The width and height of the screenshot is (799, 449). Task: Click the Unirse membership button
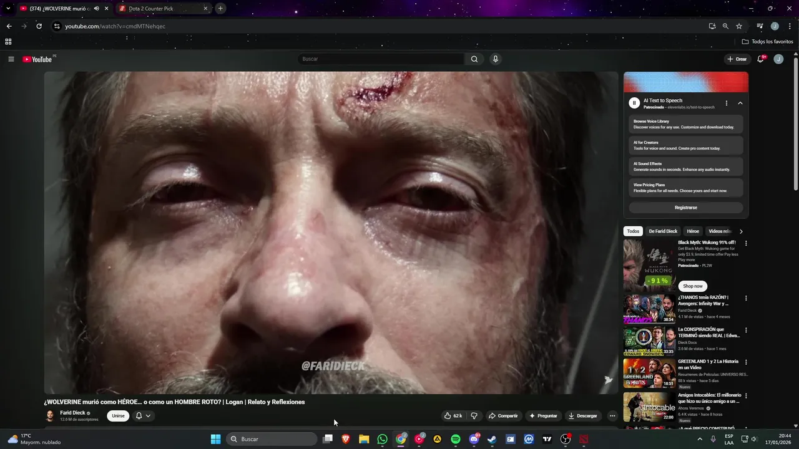(118, 416)
